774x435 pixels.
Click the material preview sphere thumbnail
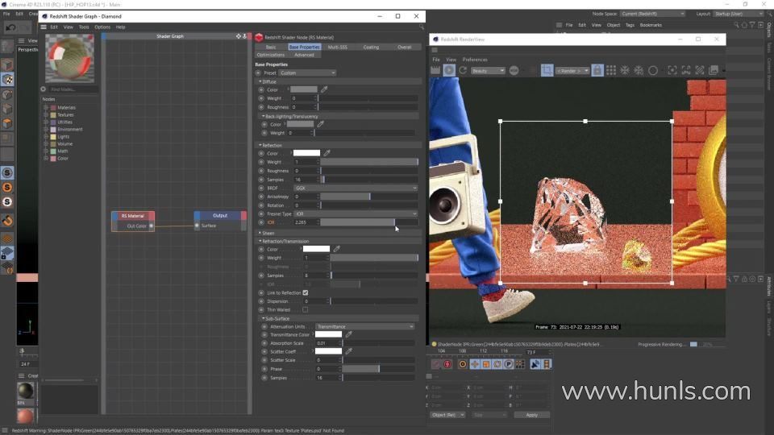(69, 58)
